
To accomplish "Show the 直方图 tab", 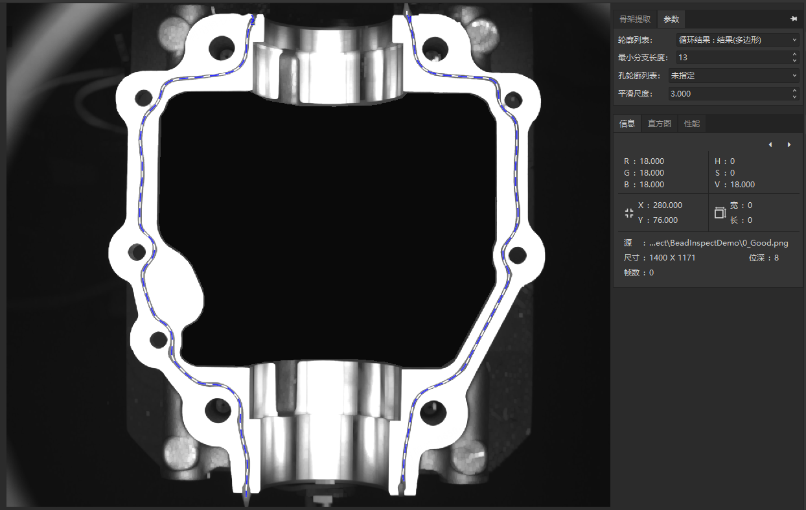I will point(659,124).
